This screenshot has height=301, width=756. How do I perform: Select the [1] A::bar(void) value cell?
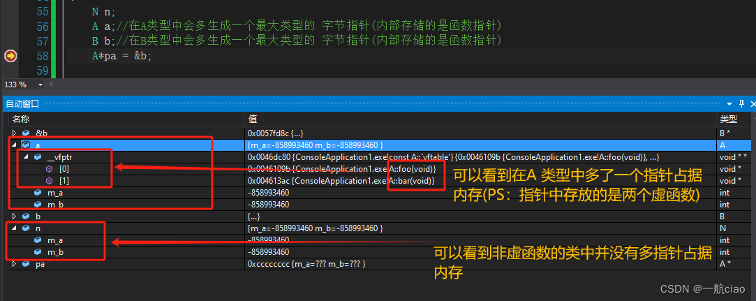(x=342, y=180)
